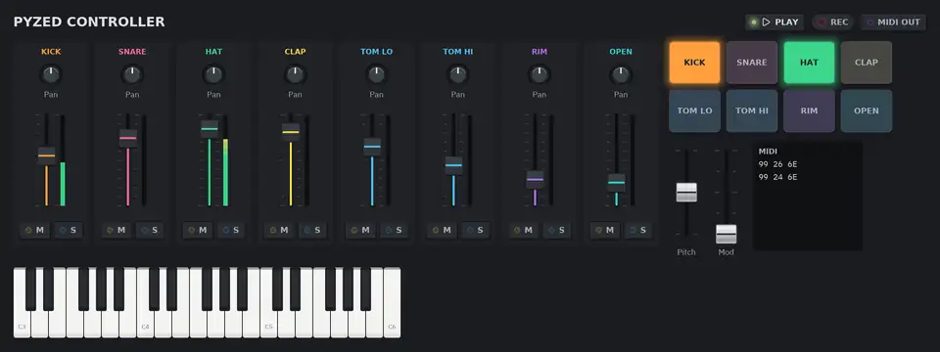Screen dimensions: 940x352
Task: Solo the OPEN channel
Action: [x=638, y=230]
